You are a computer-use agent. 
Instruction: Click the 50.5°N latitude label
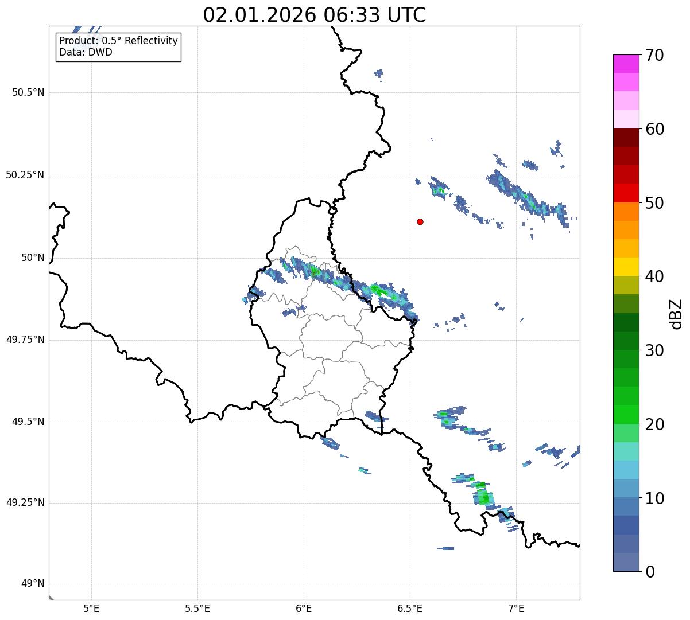(x=28, y=92)
